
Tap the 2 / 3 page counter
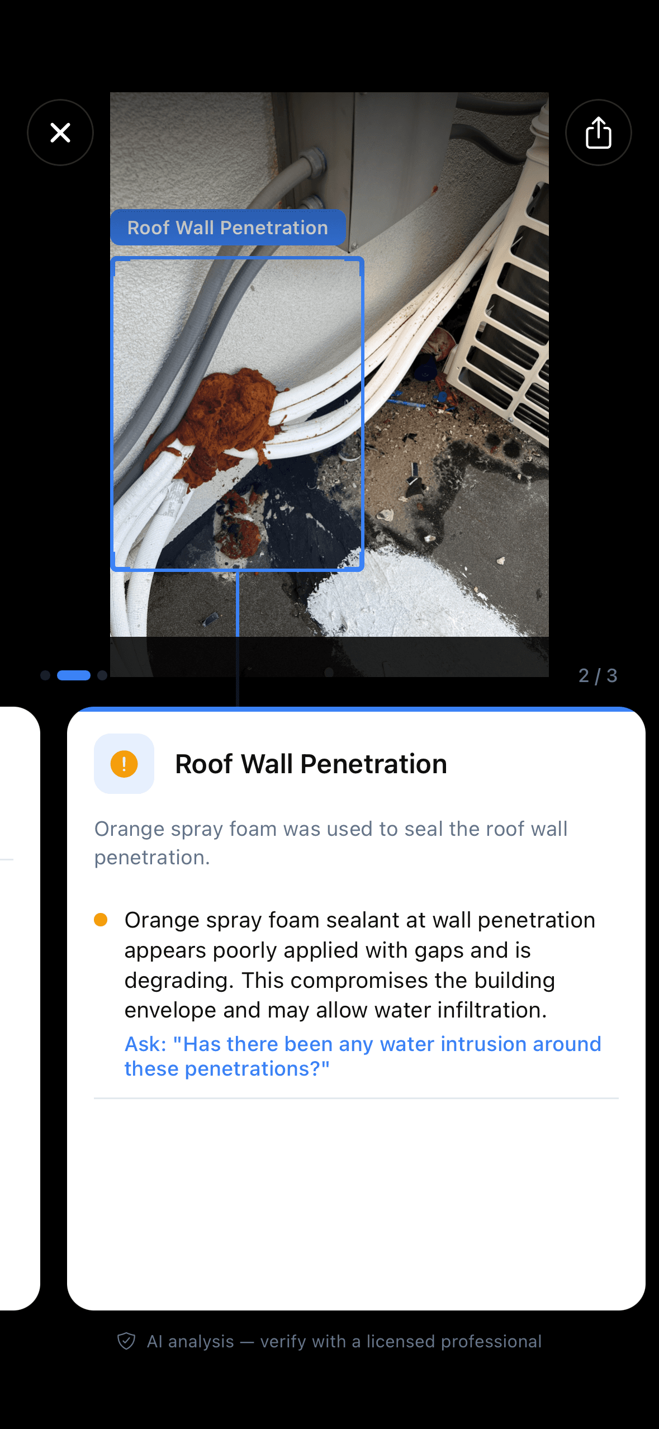click(598, 675)
